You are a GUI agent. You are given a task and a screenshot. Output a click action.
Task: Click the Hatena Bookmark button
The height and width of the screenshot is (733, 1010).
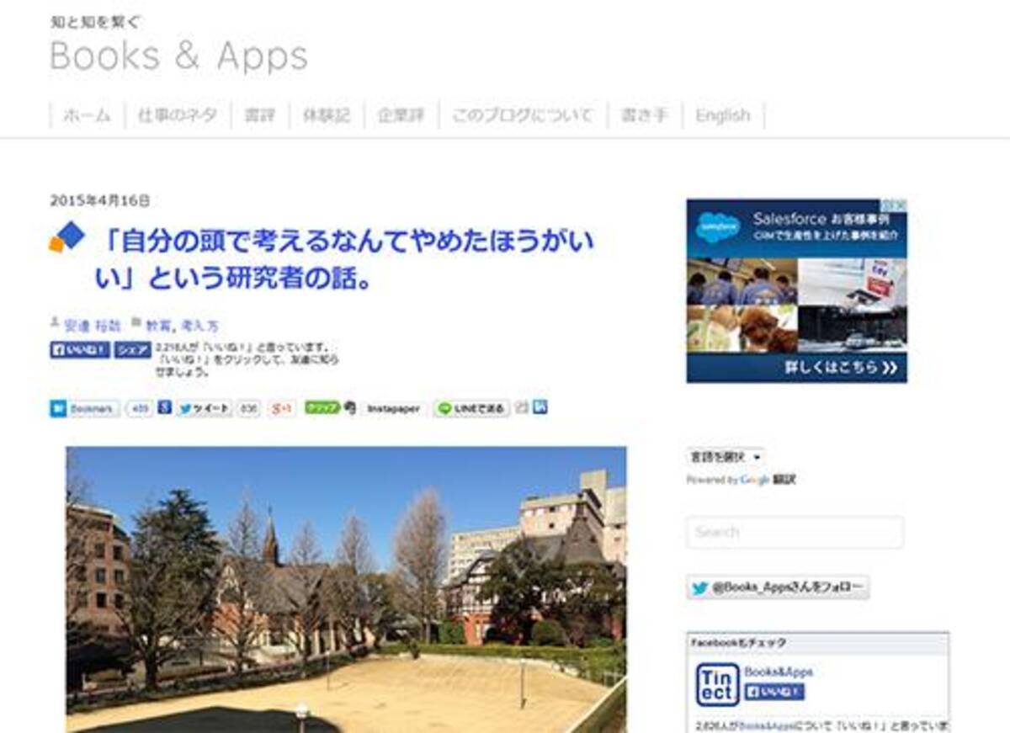pos(84,408)
